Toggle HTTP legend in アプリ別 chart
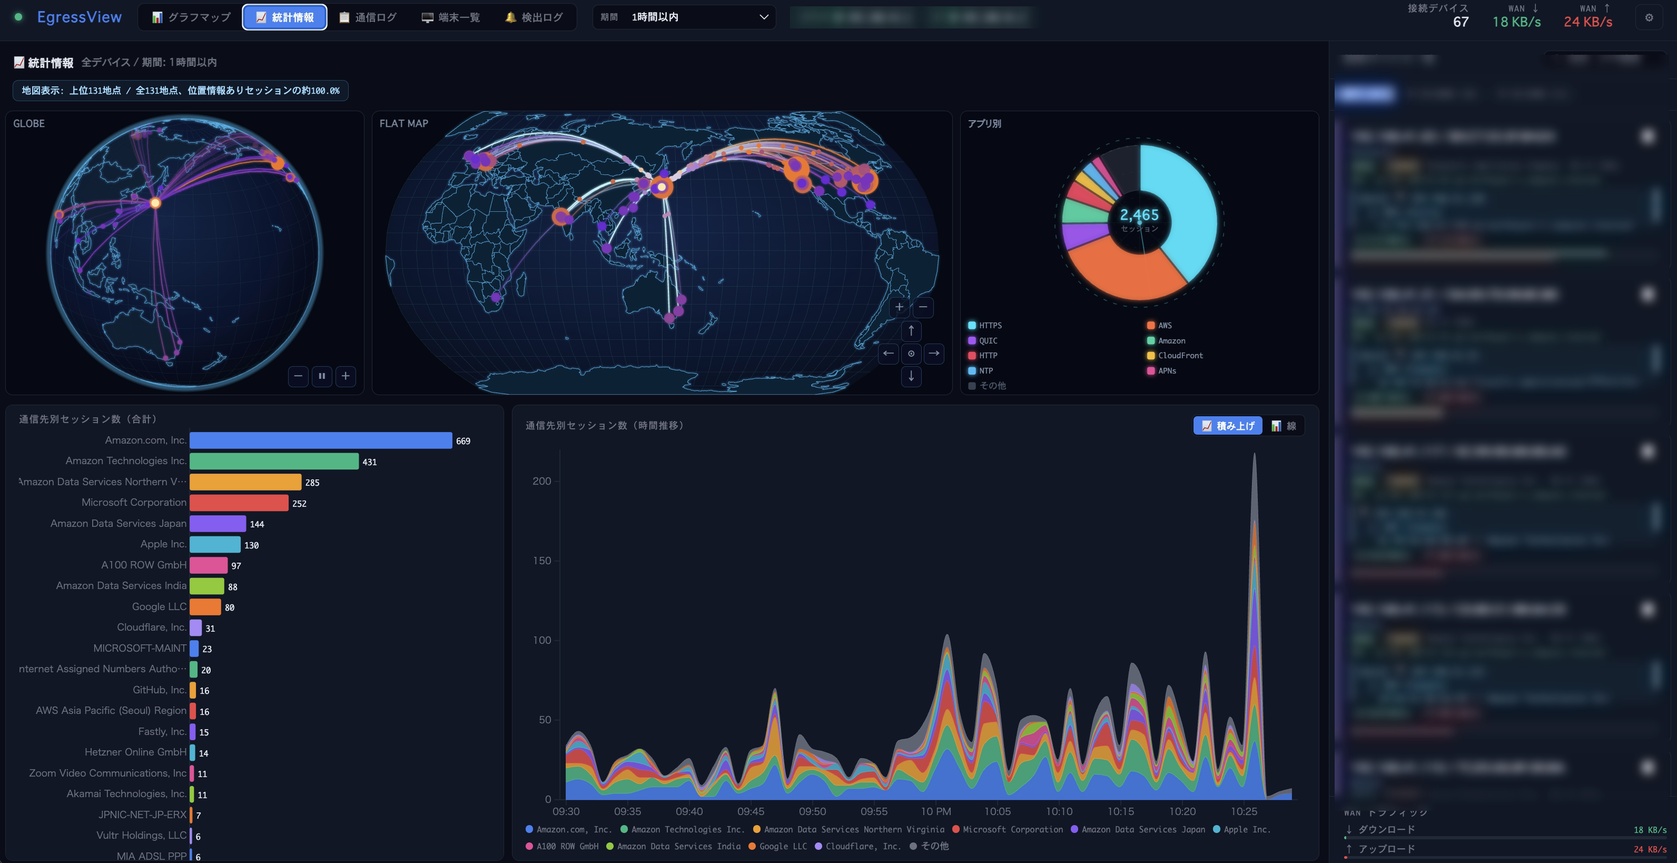 coord(982,356)
